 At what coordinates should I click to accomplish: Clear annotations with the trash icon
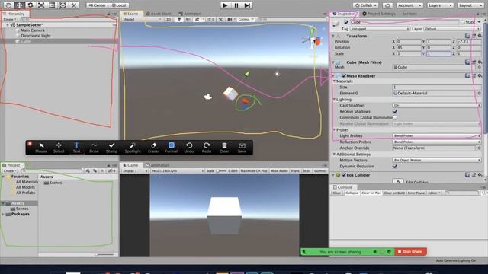(x=224, y=148)
